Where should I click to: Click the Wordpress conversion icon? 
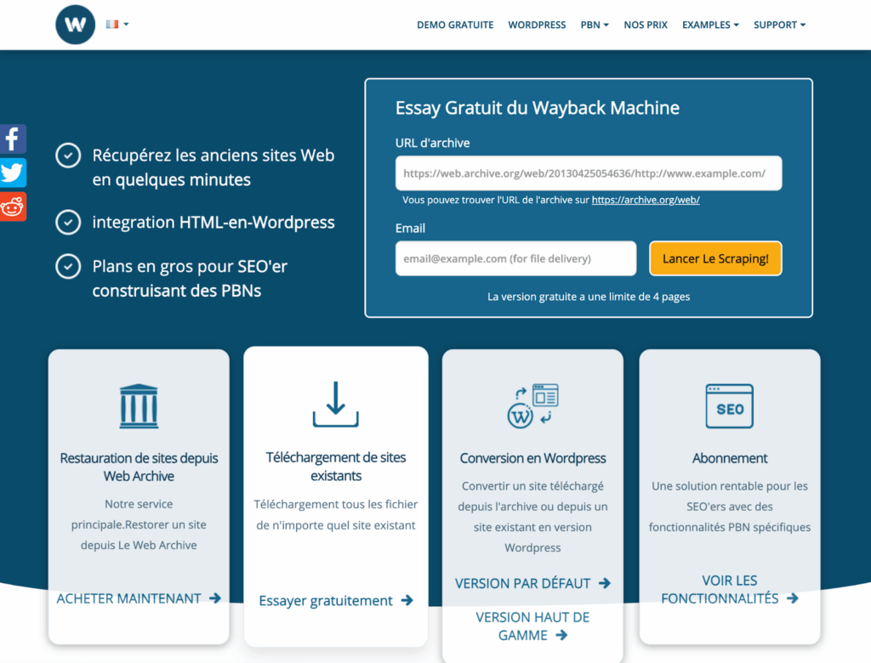[x=532, y=405]
